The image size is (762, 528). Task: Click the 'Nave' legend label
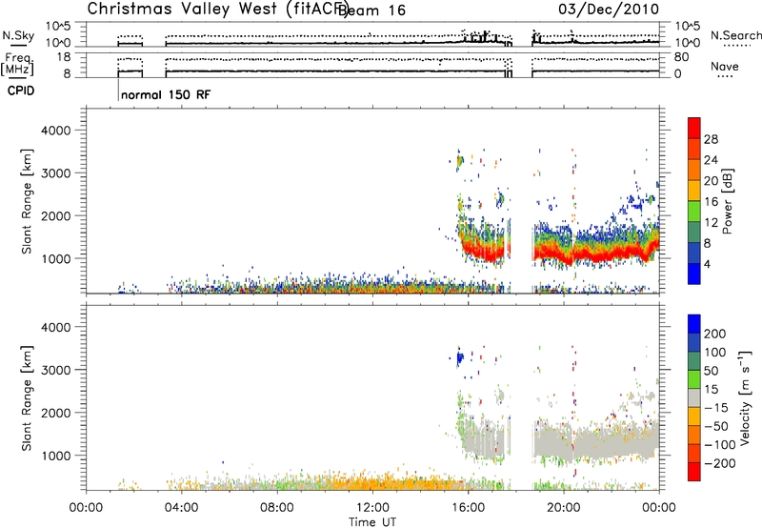click(724, 67)
